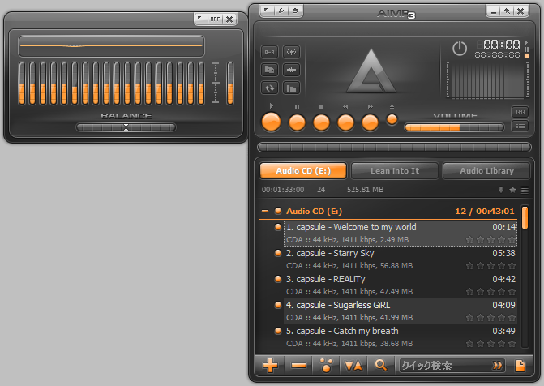Toggle the playlist panel button beside volume
Viewport: 544px width, 386px height.
click(x=520, y=126)
